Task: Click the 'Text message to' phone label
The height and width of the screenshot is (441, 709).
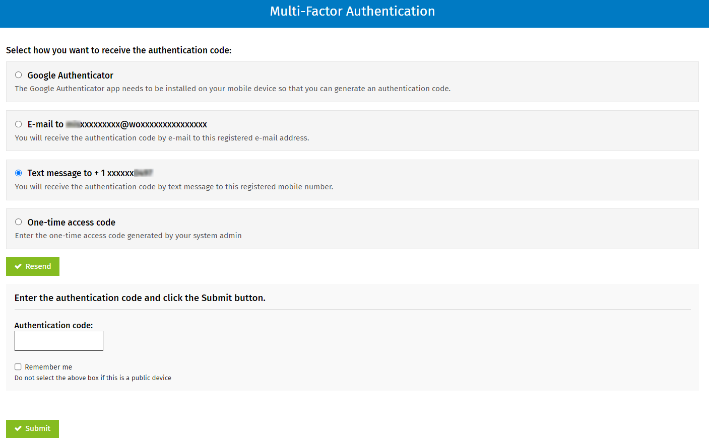Action: [90, 173]
